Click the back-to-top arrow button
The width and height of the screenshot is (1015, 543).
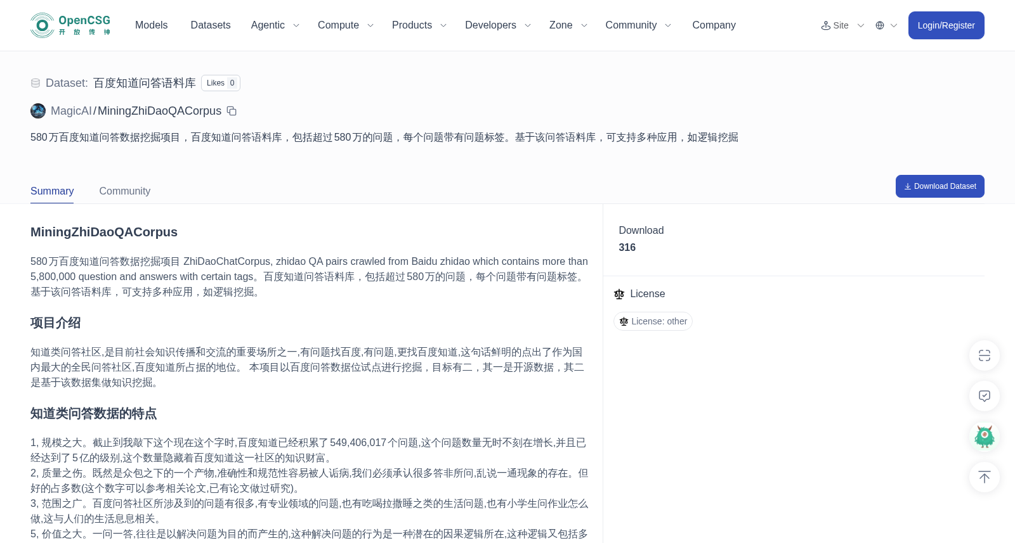click(985, 477)
